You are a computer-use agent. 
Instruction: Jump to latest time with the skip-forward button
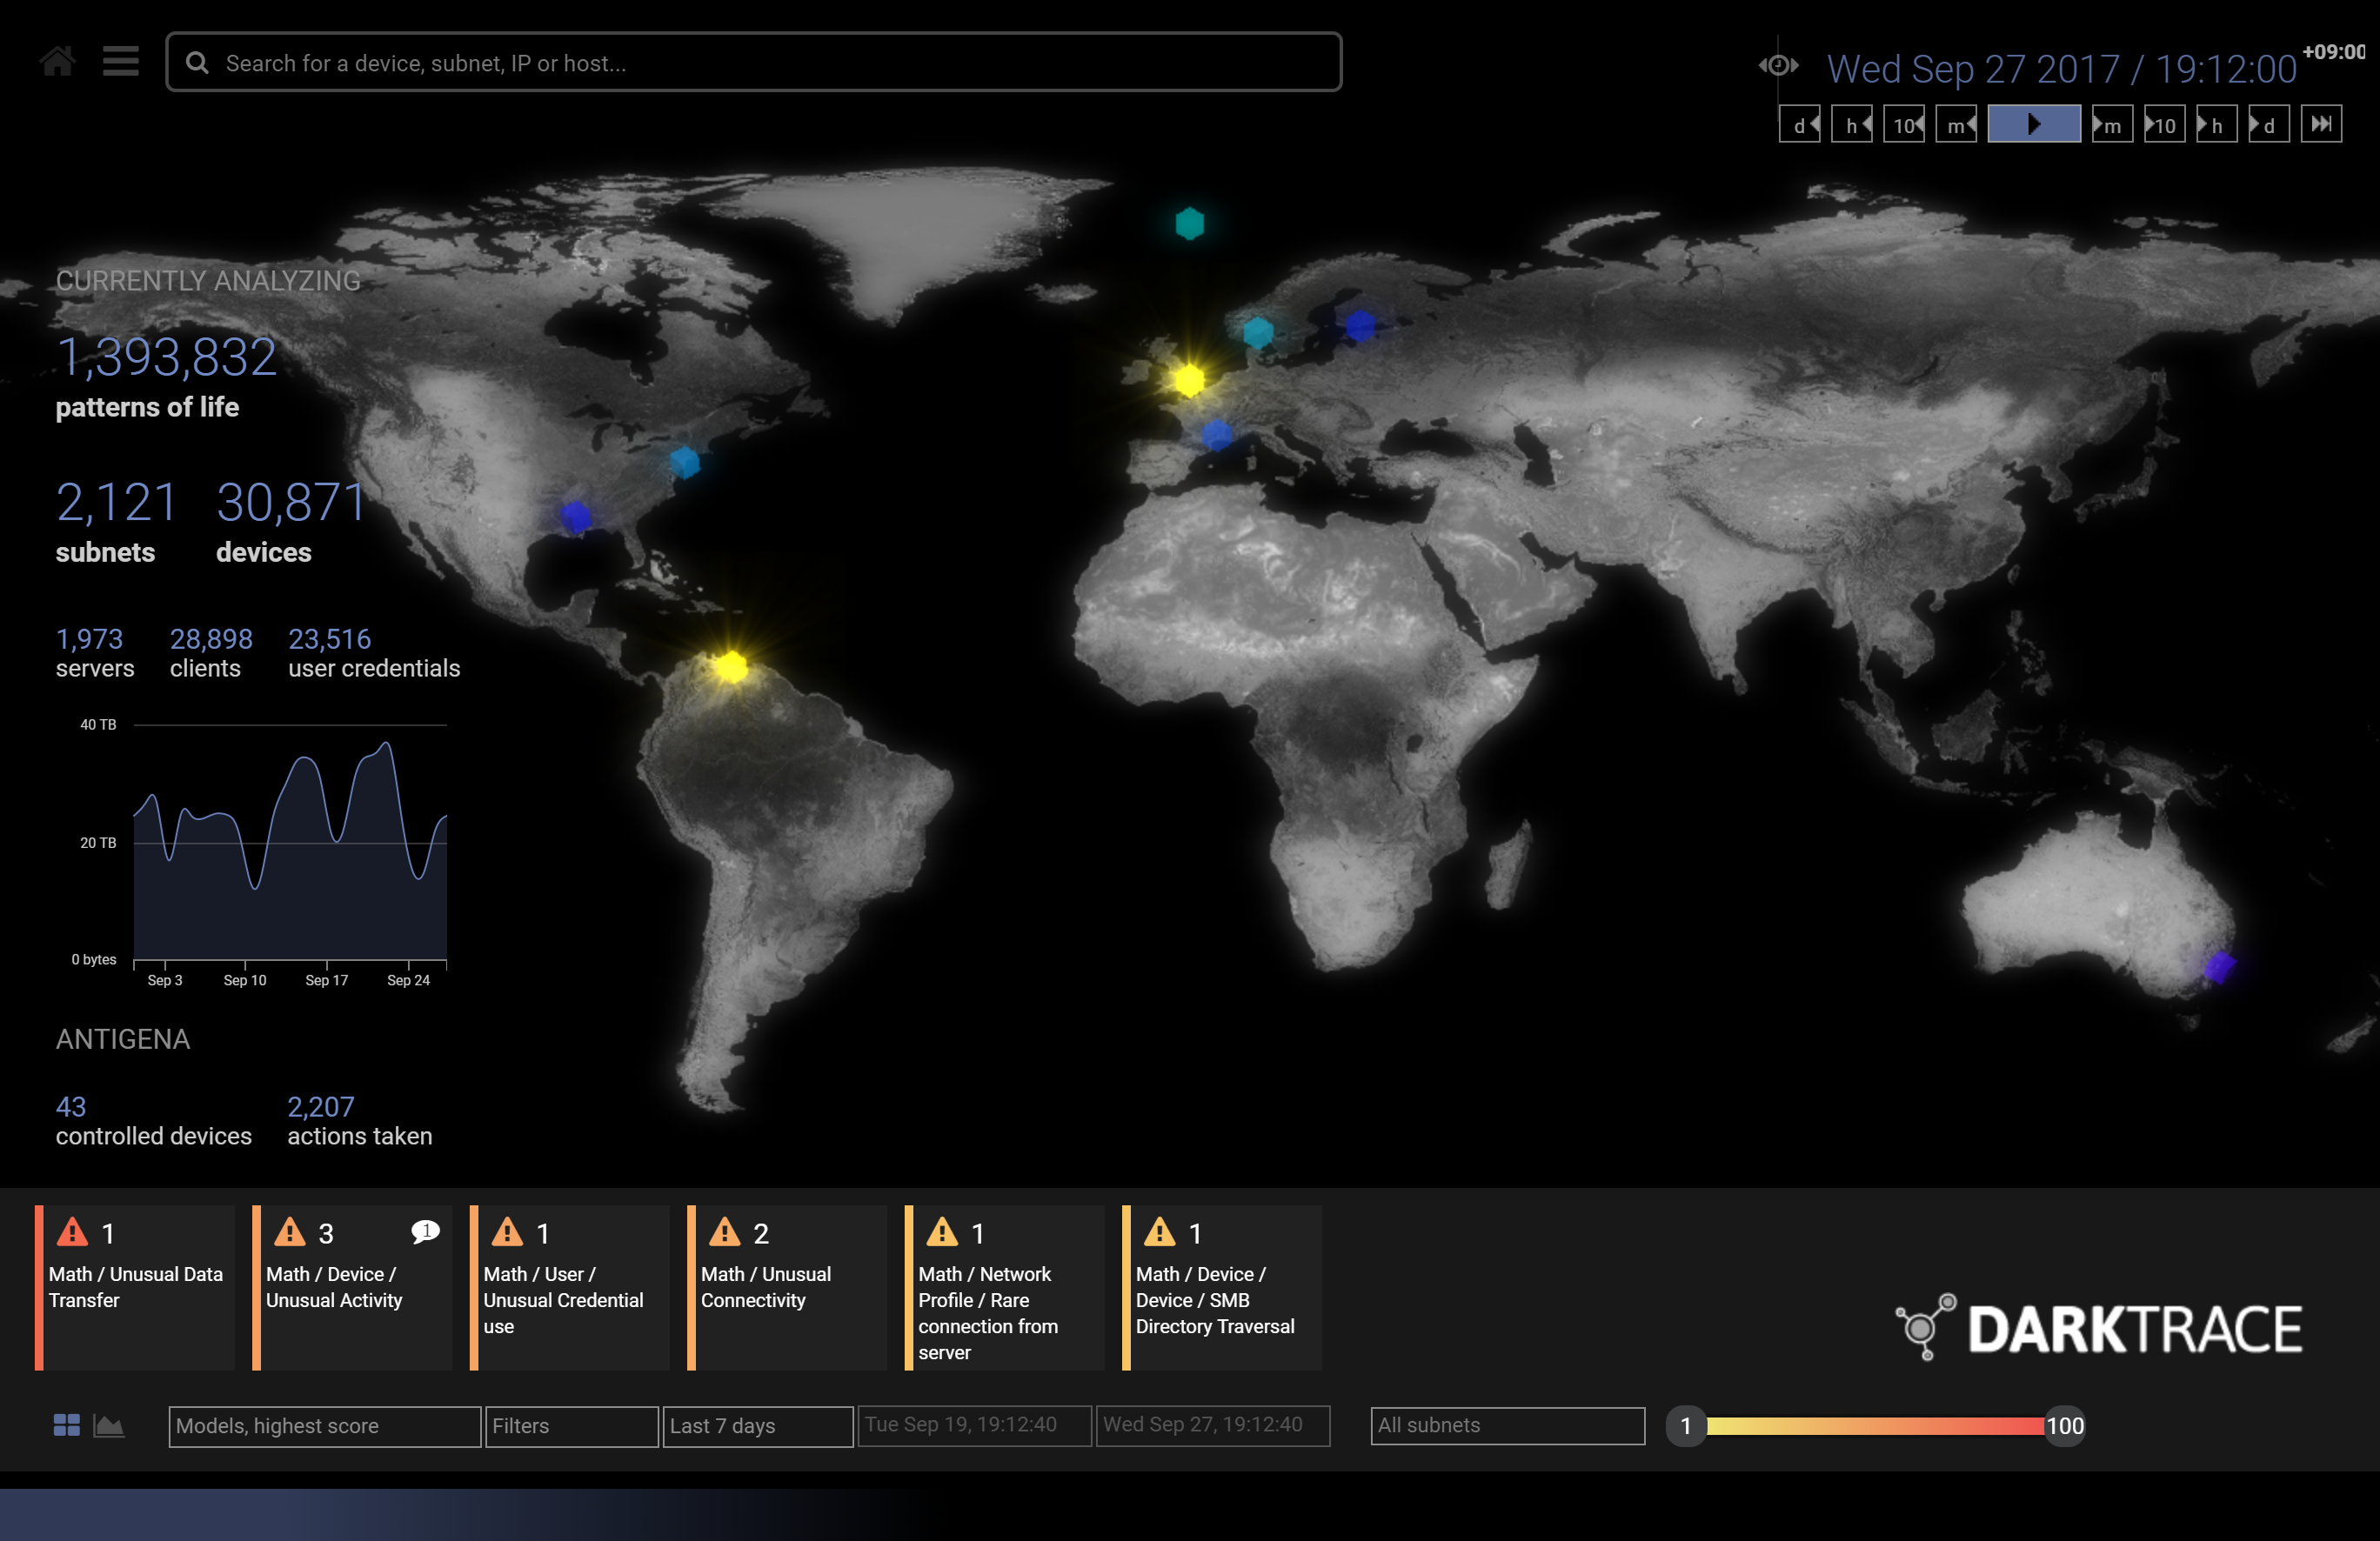point(2322,124)
